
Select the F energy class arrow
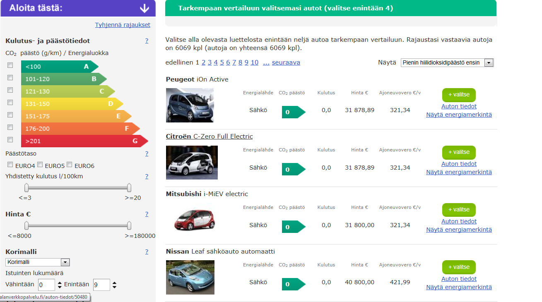click(x=80, y=129)
